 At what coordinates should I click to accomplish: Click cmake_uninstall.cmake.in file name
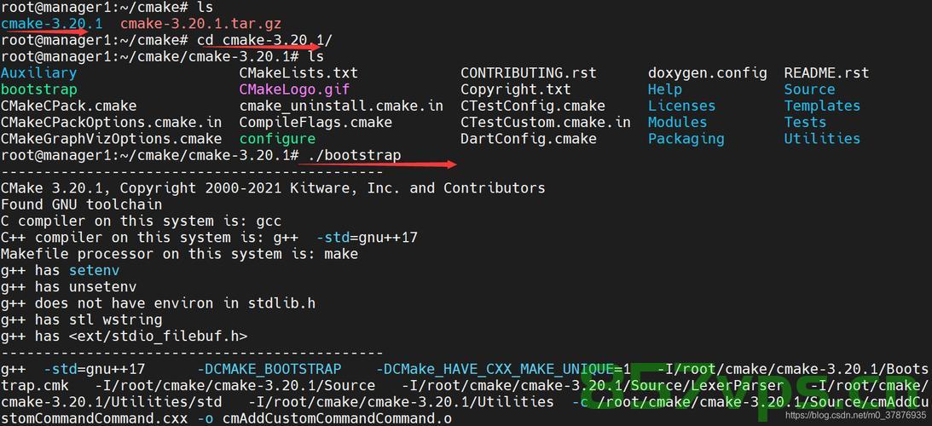pyautogui.click(x=341, y=106)
